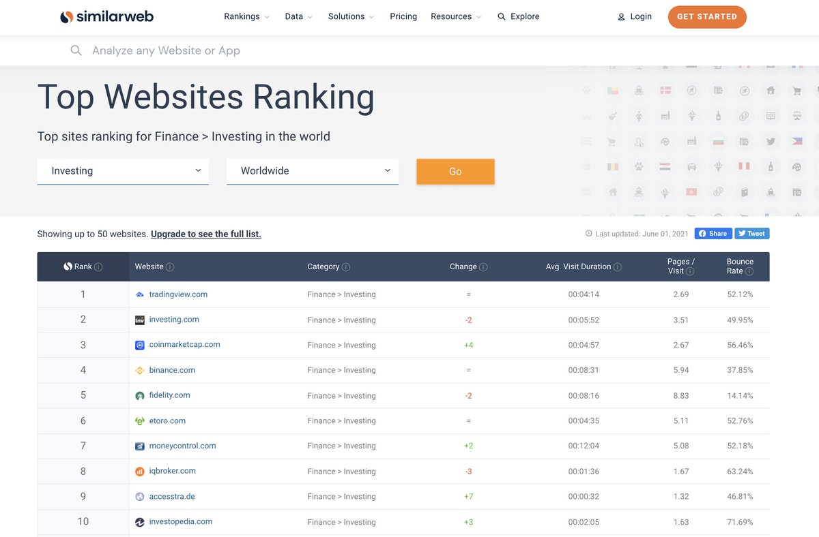Click the 8.83 pages per visit value

(680, 396)
